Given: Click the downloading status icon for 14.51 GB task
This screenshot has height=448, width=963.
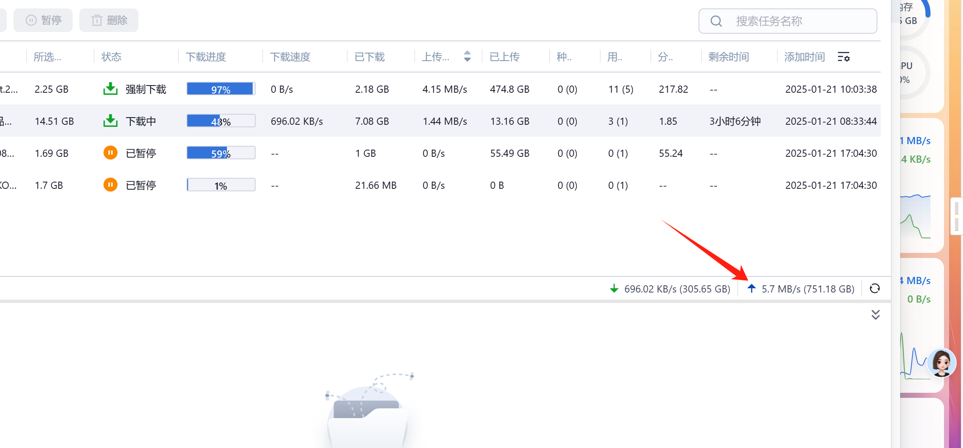Looking at the screenshot, I should point(111,121).
